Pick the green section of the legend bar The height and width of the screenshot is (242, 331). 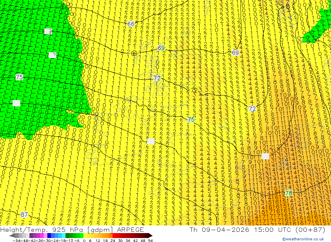click(74, 236)
